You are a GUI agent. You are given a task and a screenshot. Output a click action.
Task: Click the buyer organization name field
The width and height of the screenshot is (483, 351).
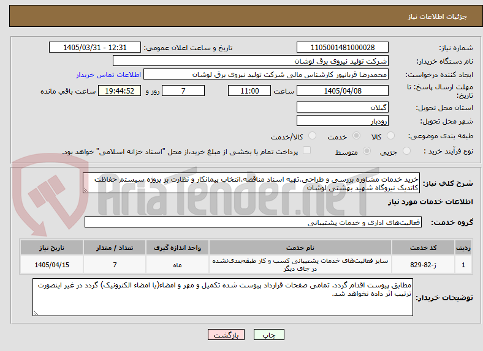point(251,61)
